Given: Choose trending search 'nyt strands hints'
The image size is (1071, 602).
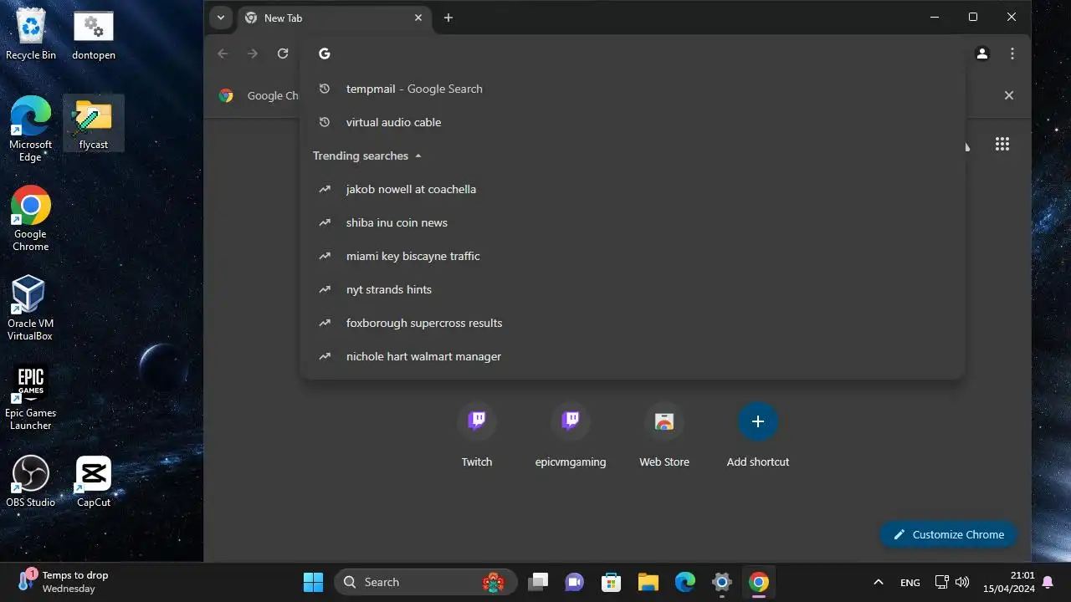Looking at the screenshot, I should tap(633, 289).
